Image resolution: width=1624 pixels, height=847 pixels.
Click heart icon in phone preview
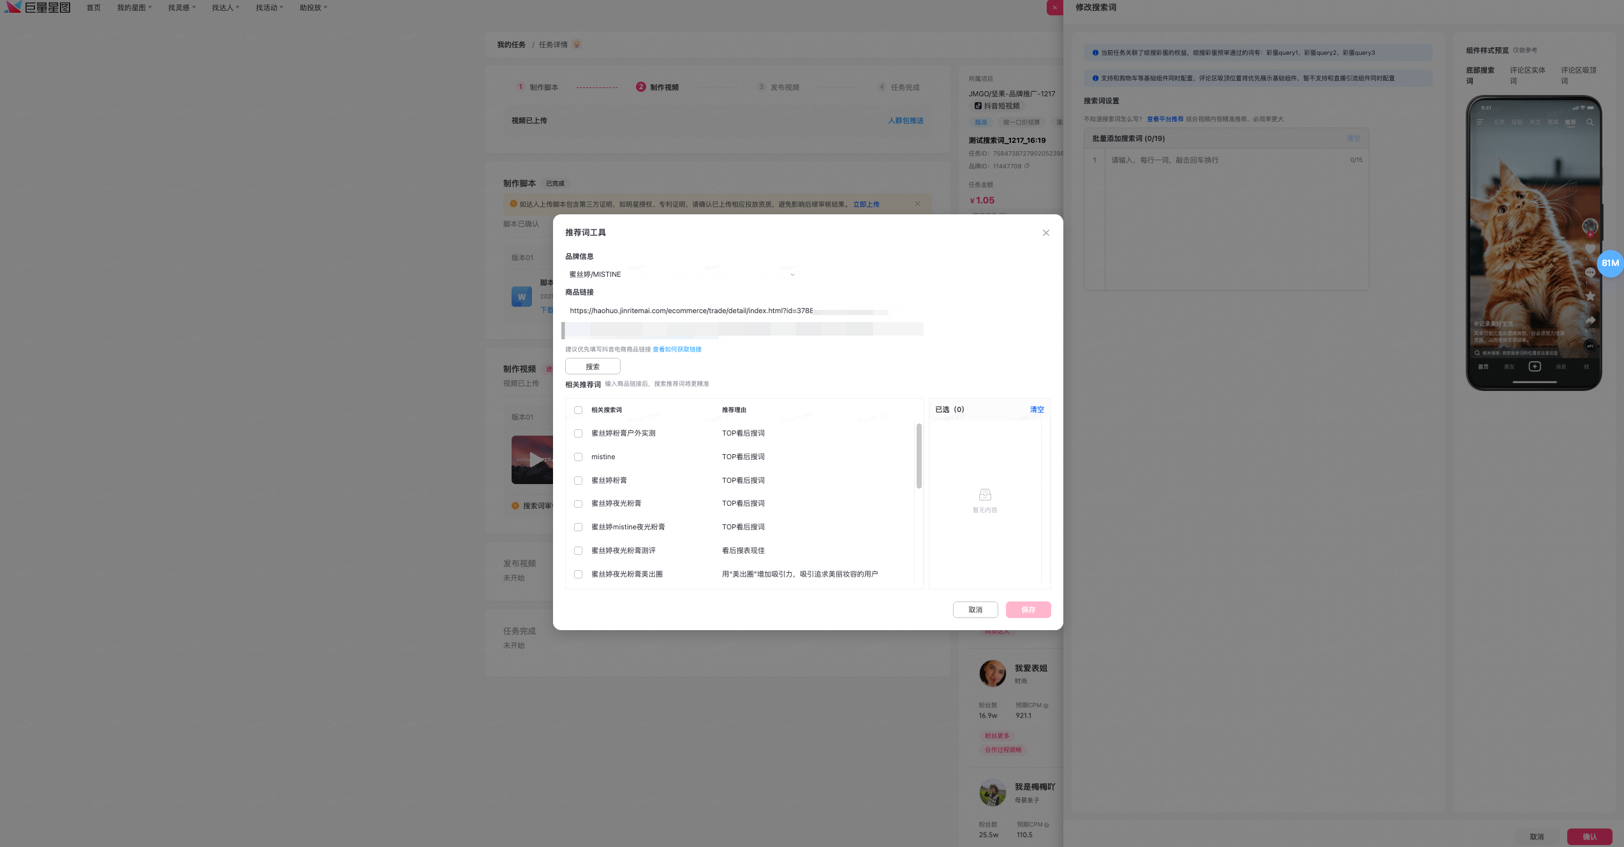(1590, 249)
